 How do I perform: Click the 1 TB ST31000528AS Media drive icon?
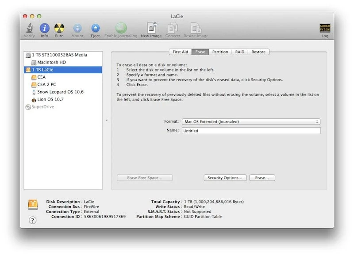pyautogui.click(x=28, y=55)
